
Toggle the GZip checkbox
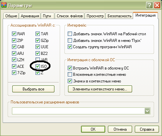[x=38, y=40]
